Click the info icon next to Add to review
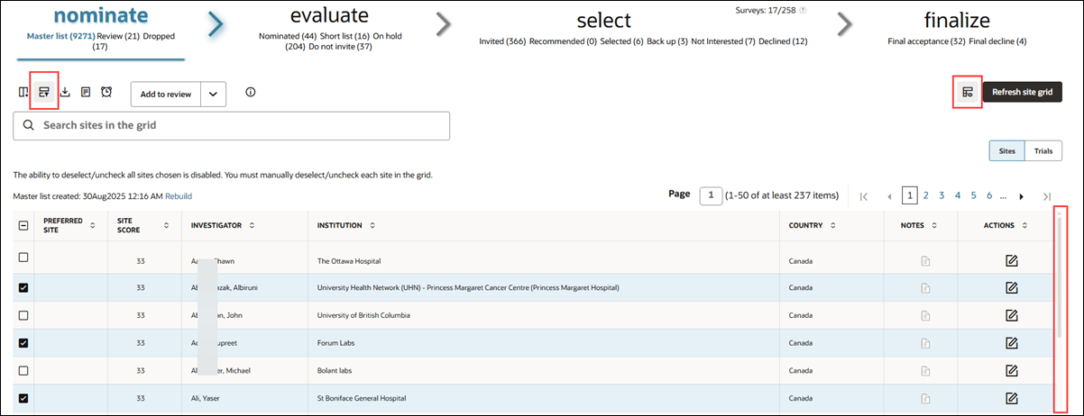The width and height of the screenshot is (1084, 416). click(x=251, y=92)
